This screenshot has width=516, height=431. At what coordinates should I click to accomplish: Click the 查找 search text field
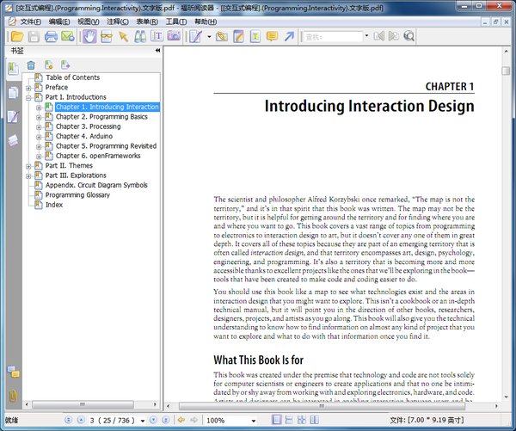(330, 36)
